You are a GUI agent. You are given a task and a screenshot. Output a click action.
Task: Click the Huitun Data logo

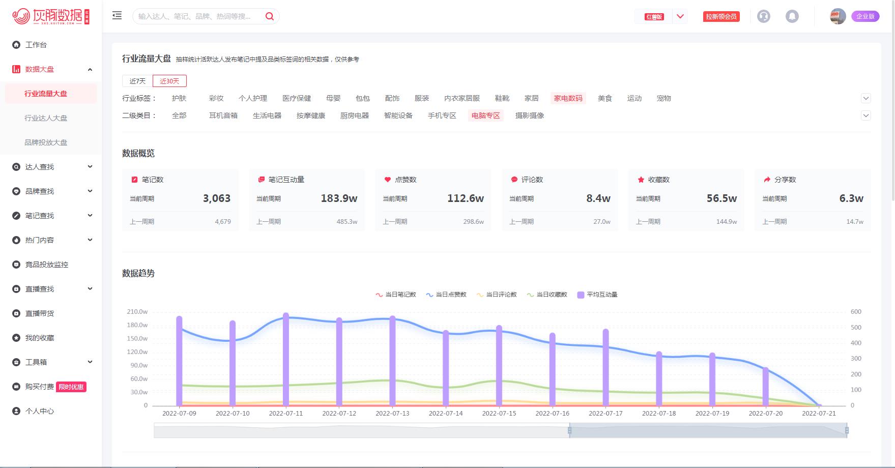click(51, 16)
